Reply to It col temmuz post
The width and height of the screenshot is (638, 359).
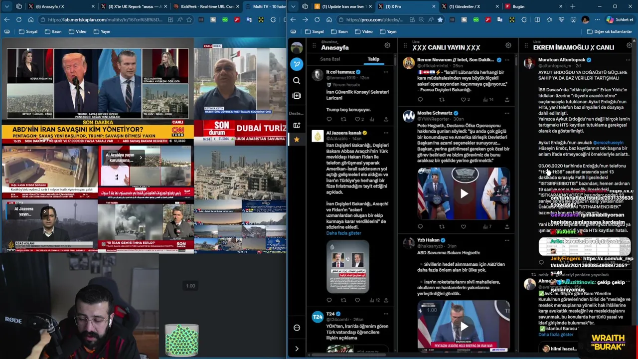point(329,119)
